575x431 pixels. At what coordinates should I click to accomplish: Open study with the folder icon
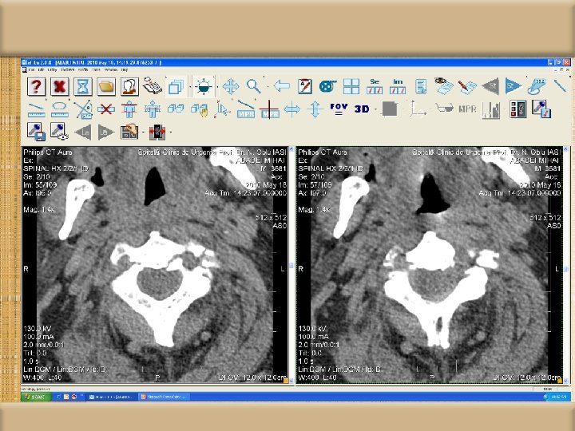[x=106, y=86]
